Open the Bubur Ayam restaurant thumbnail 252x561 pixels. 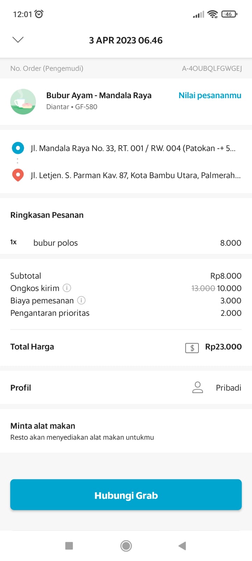23,101
